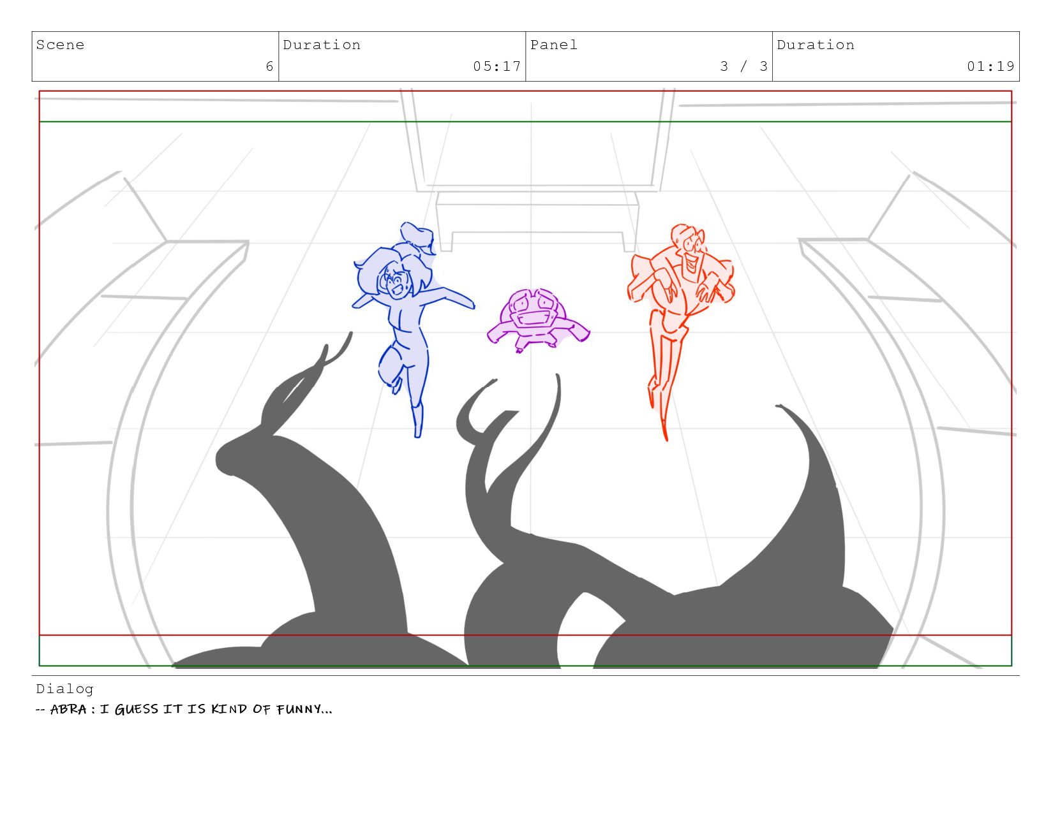
Task: Click the panel Duration label above 01:19
Action: (816, 45)
